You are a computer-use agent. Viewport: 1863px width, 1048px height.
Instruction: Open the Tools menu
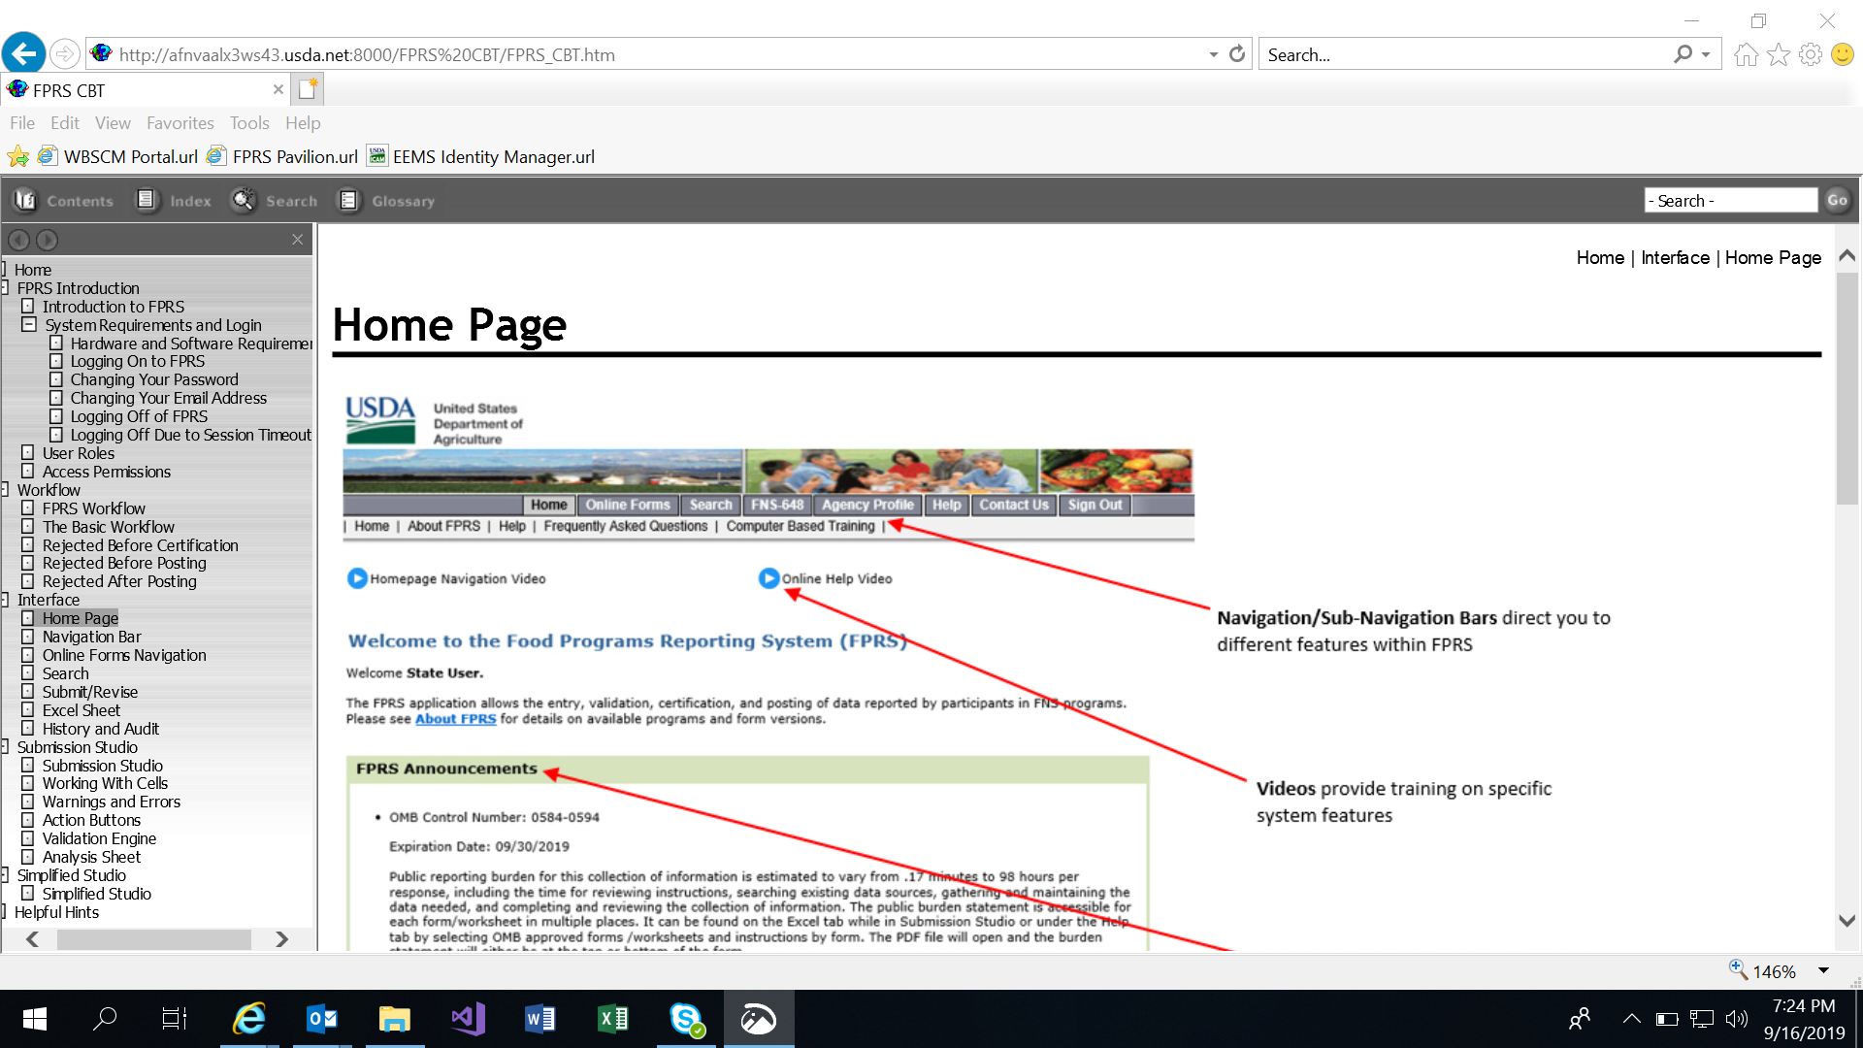pos(249,123)
